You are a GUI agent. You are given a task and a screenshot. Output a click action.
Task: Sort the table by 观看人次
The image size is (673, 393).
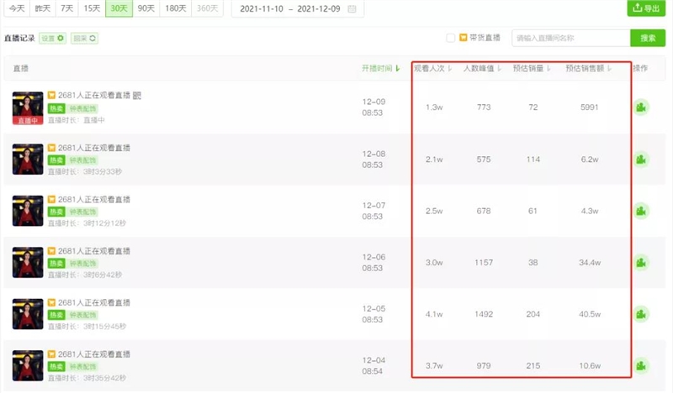432,68
